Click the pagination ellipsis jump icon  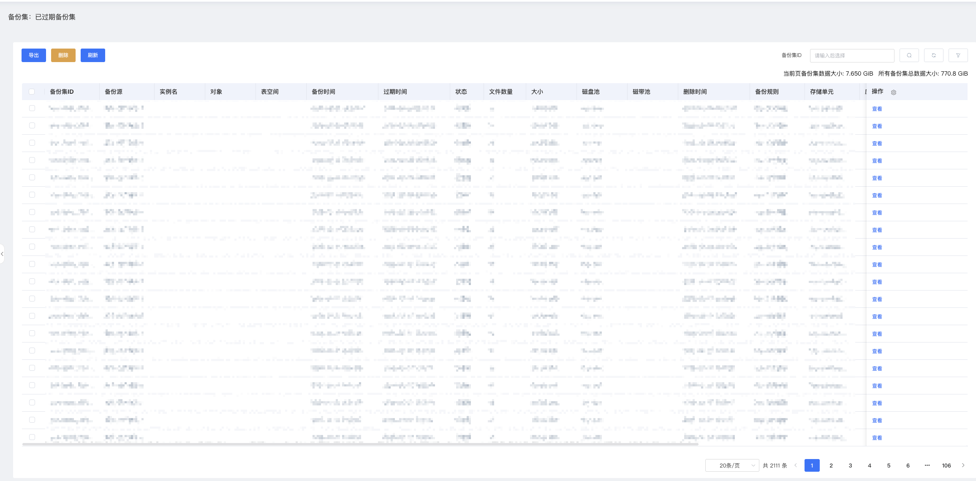click(927, 465)
